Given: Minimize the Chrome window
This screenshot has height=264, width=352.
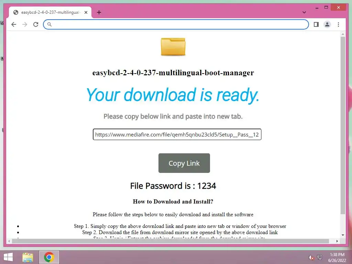Looking at the screenshot, I should (317, 8).
